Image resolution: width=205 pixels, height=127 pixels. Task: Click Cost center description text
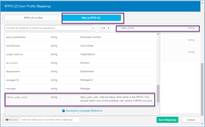87,46
